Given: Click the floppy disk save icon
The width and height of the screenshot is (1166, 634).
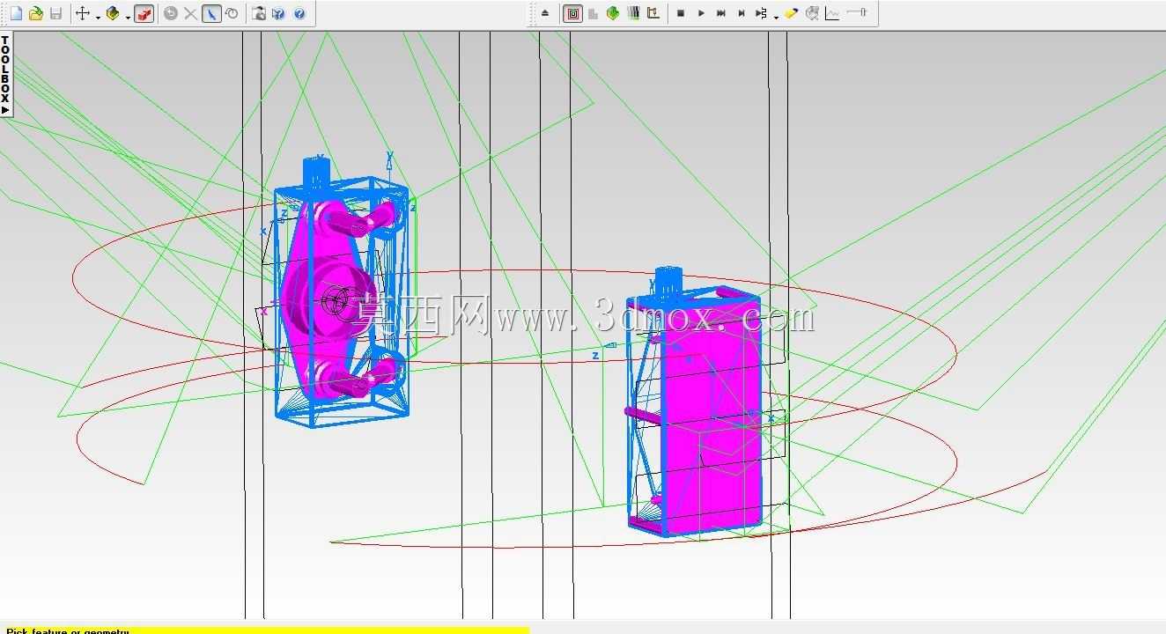Looking at the screenshot, I should click(x=56, y=13).
